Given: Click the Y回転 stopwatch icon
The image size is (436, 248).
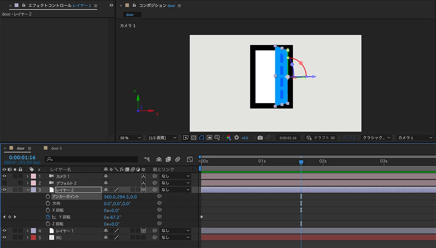Looking at the screenshot, I should (48, 217).
